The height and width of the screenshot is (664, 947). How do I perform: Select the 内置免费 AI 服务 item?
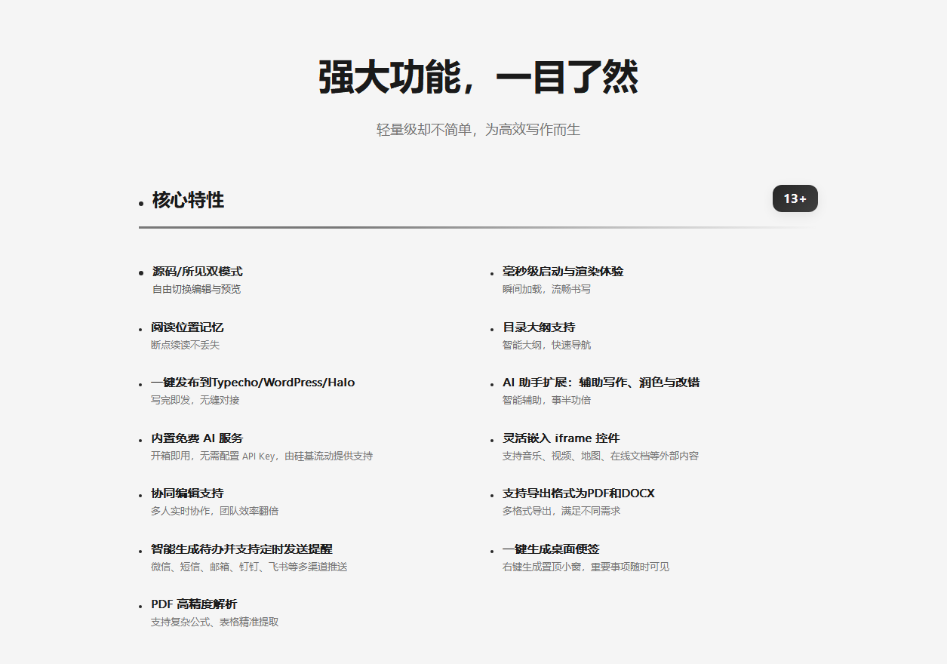click(197, 438)
